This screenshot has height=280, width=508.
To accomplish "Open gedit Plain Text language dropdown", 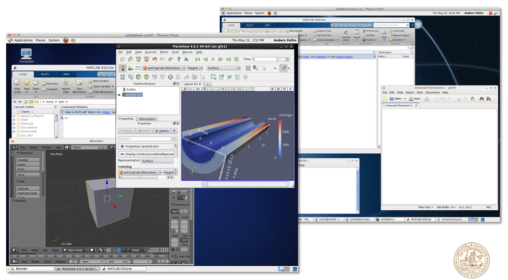I will pos(426,207).
